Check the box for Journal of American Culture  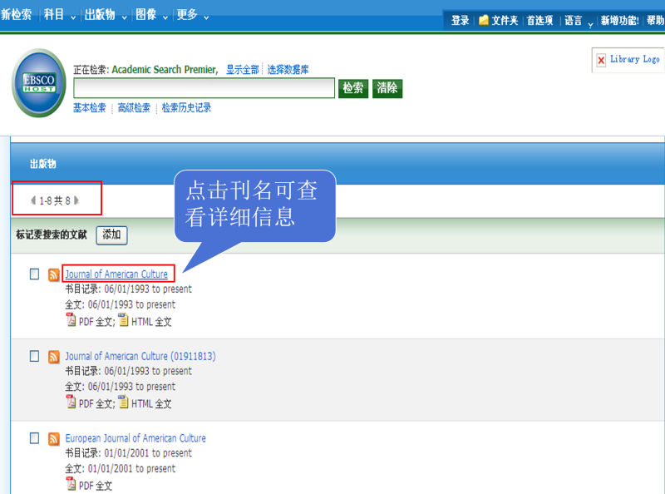pyautogui.click(x=34, y=274)
